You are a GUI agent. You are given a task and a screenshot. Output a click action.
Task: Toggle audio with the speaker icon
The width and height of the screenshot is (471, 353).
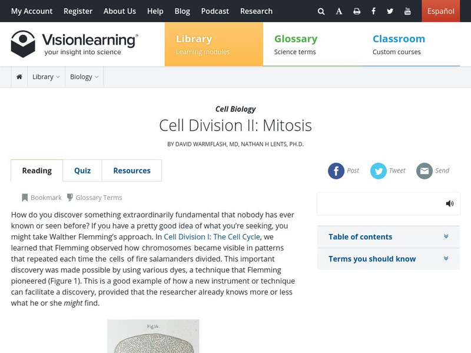pos(450,204)
